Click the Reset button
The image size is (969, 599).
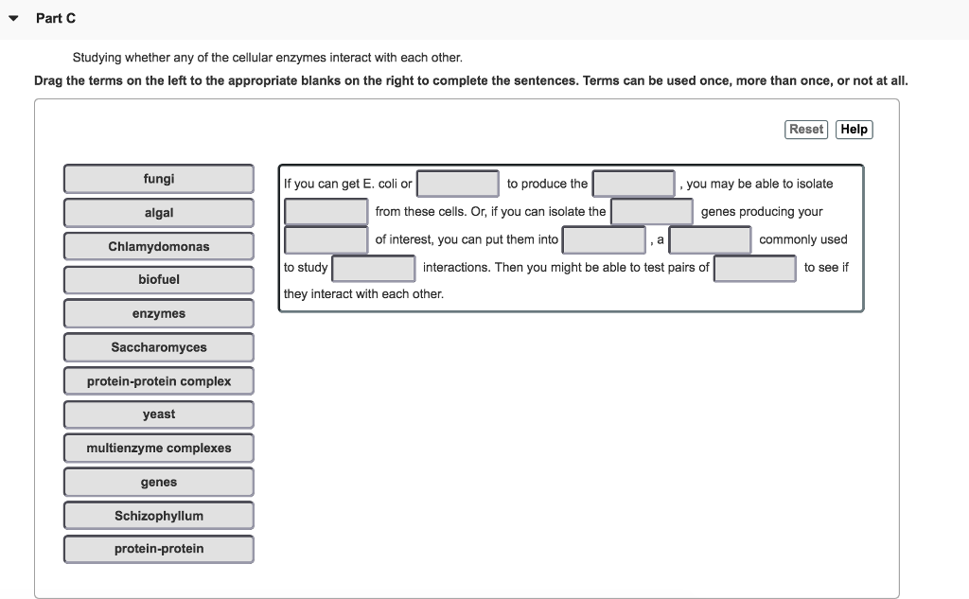tap(805, 130)
